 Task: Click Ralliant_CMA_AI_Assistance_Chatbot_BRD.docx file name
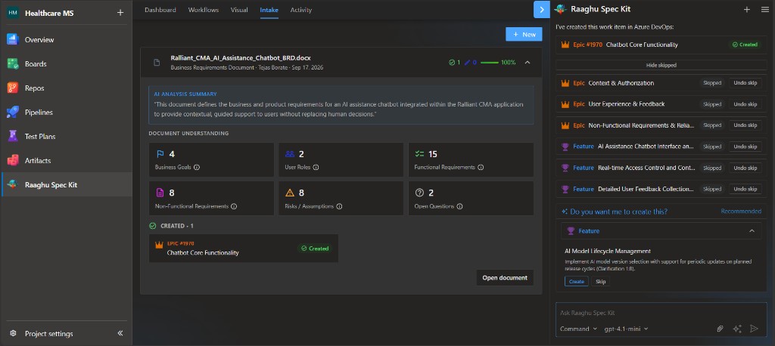[241, 57]
